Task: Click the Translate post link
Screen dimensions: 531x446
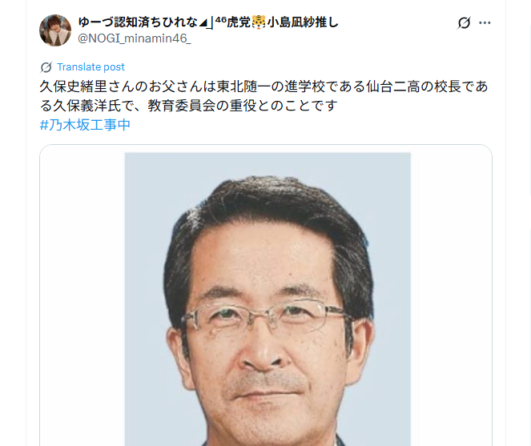Action: point(91,67)
